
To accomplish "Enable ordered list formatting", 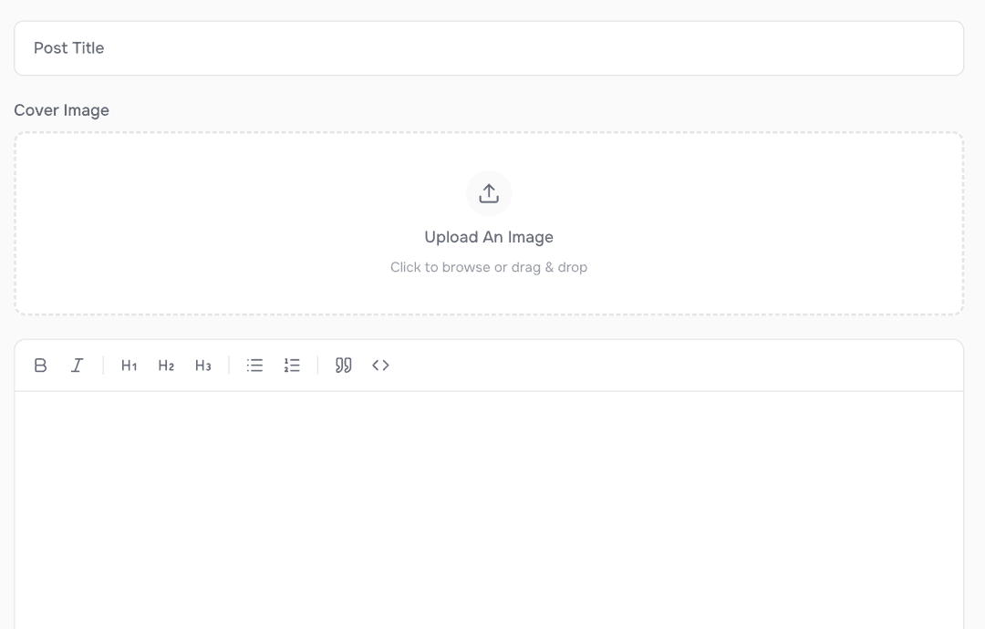I will coord(291,365).
